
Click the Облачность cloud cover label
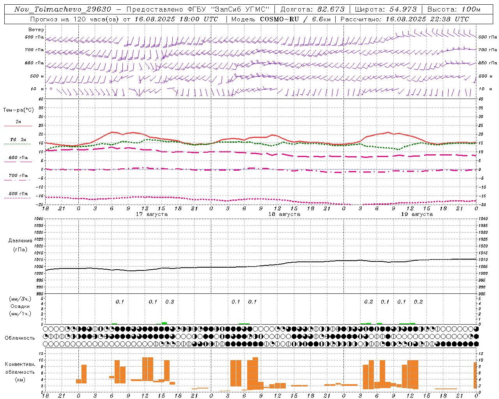(x=20, y=338)
